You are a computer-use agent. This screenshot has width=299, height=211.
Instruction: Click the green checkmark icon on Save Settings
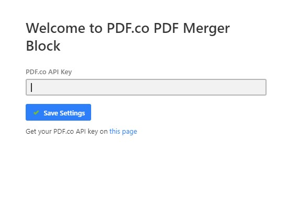click(36, 113)
